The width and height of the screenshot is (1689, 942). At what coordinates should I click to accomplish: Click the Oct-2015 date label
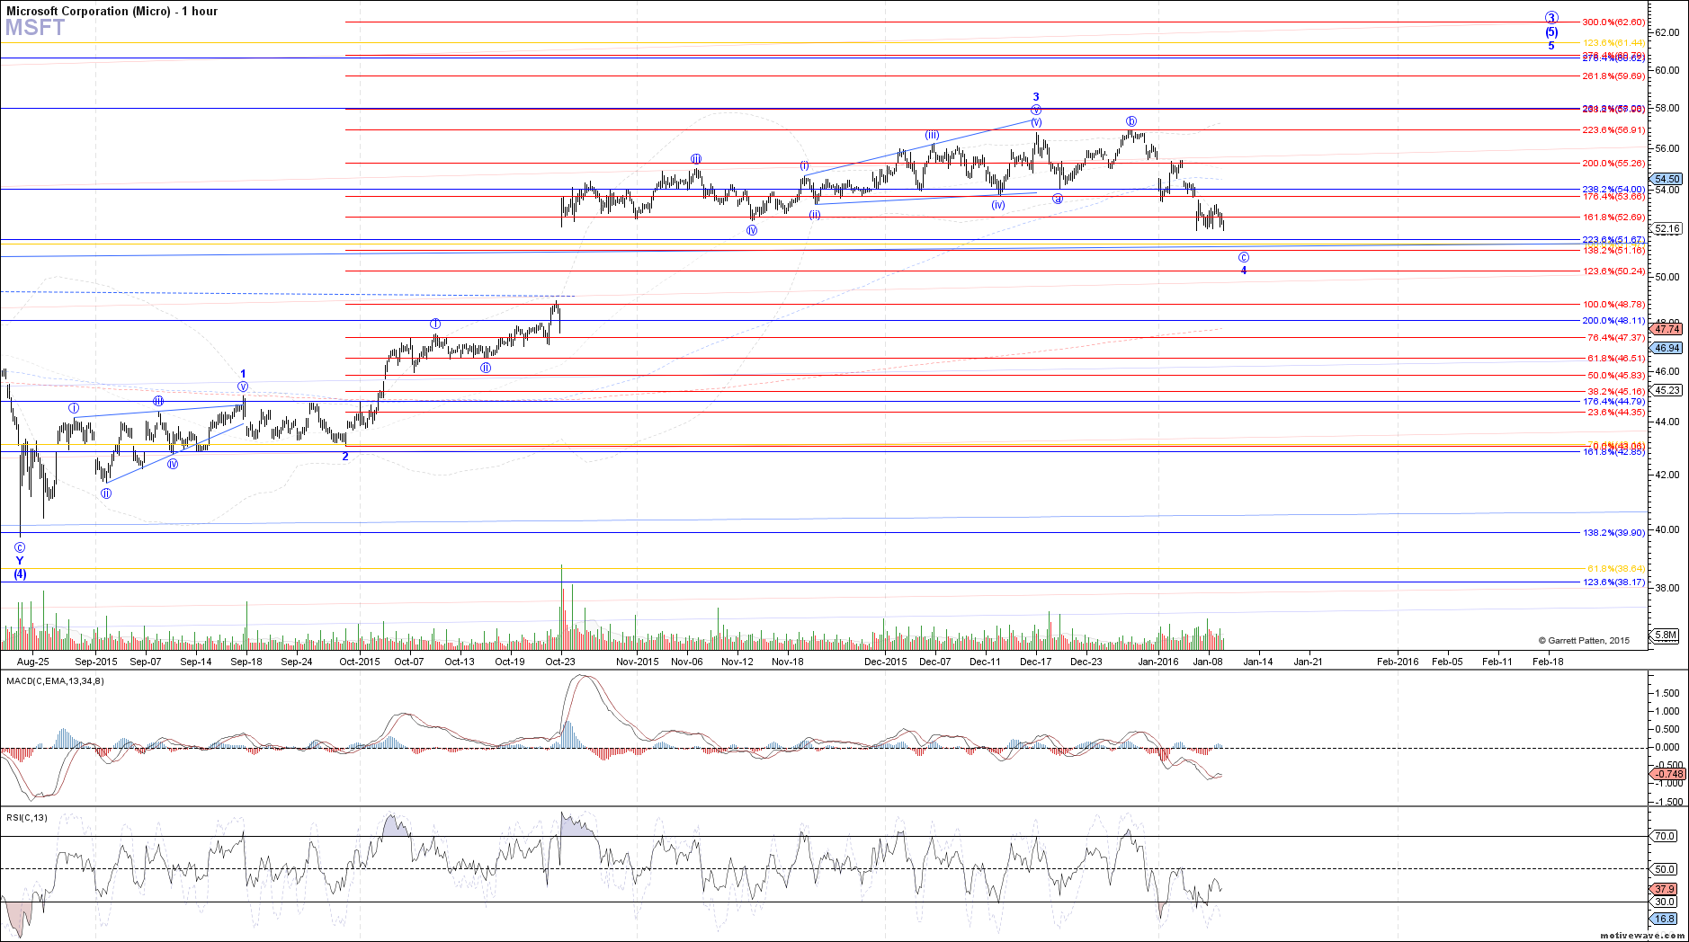(360, 662)
